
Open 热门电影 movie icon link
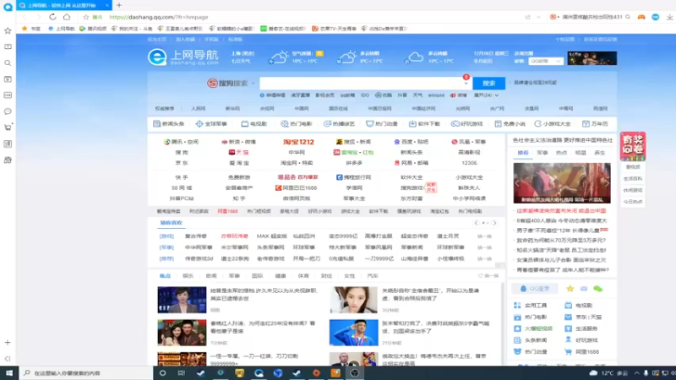point(284,123)
